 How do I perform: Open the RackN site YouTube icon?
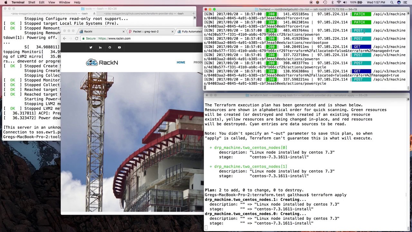click(119, 47)
